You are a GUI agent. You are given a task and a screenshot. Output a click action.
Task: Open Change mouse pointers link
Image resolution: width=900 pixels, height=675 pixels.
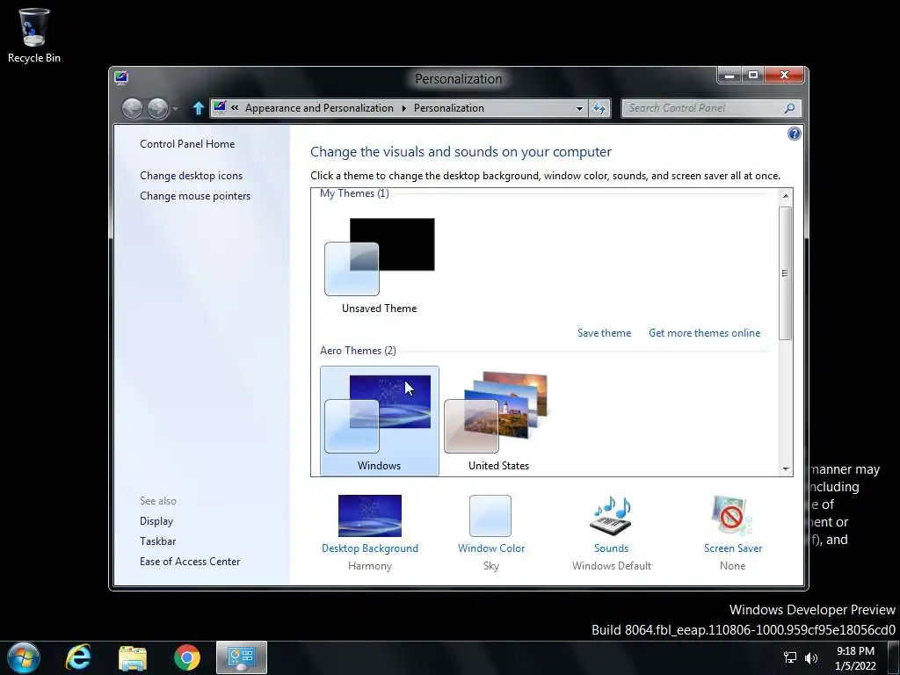pos(195,196)
